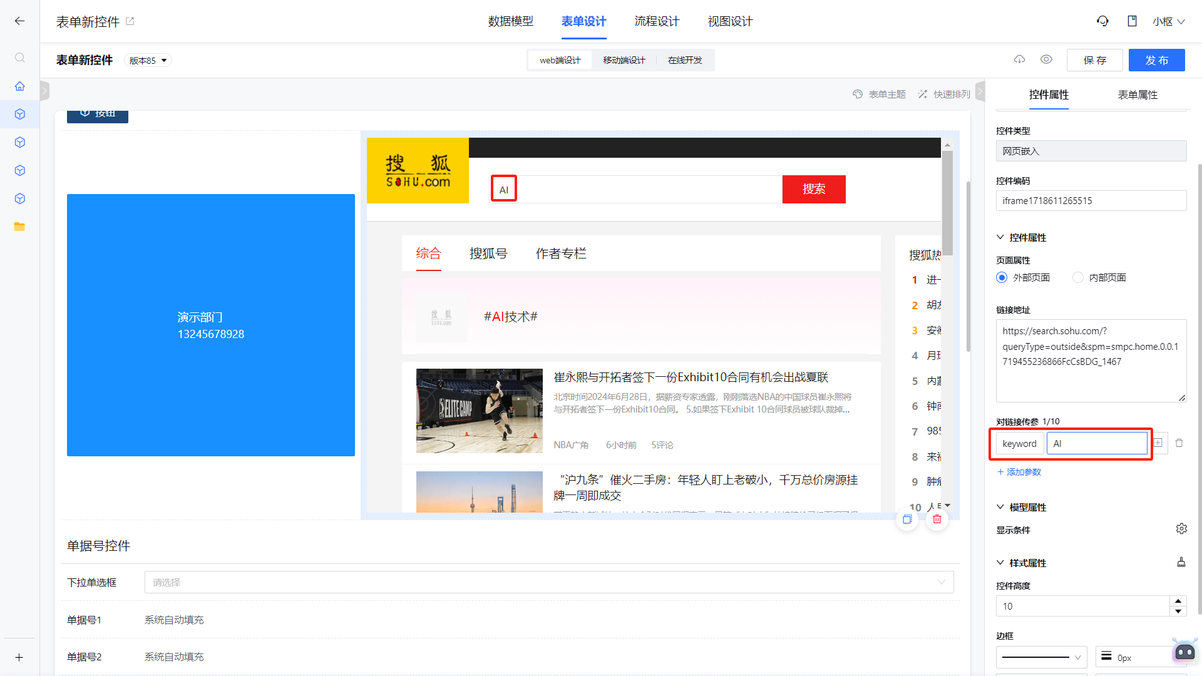Click the search icon in left sidebar

coord(20,58)
